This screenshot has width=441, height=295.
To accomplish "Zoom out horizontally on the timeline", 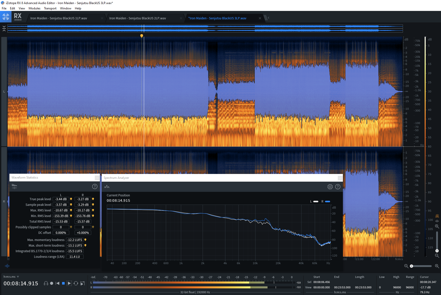I will [406, 266].
